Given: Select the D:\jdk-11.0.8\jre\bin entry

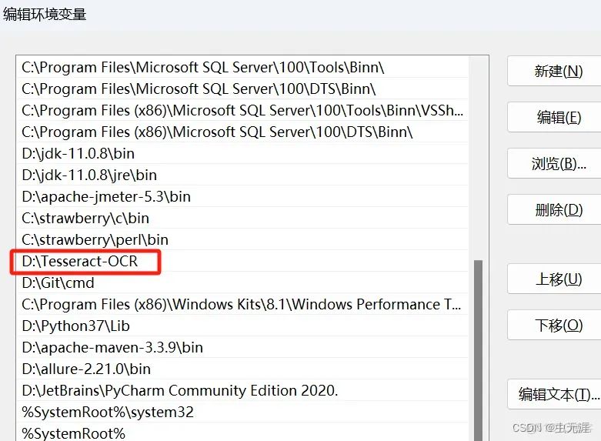Looking at the screenshot, I should coord(242,175).
